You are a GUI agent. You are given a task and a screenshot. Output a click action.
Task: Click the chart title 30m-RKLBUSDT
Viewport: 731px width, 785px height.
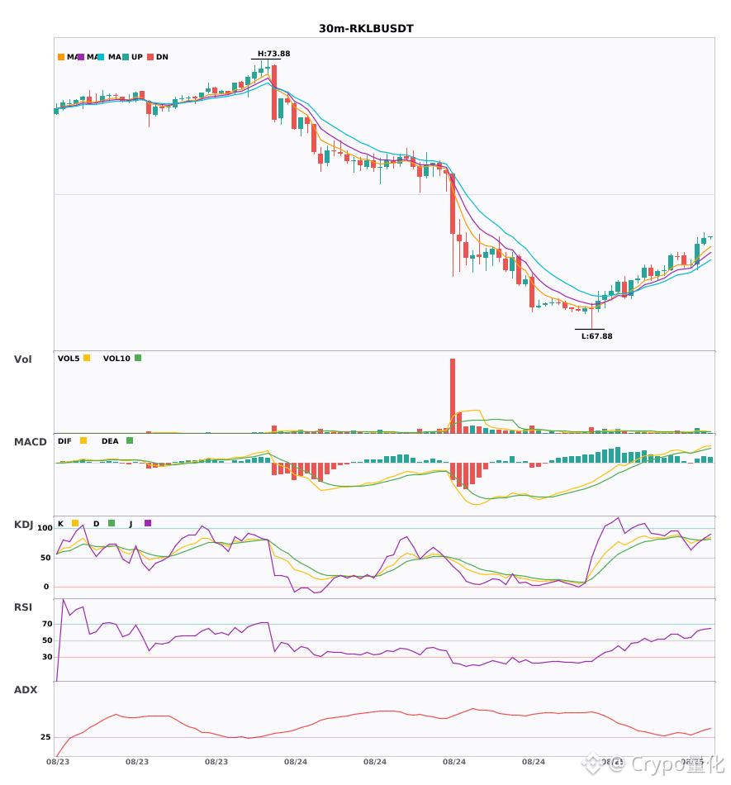[366, 29]
